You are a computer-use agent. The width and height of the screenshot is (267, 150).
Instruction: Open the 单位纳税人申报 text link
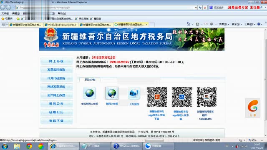90,104
